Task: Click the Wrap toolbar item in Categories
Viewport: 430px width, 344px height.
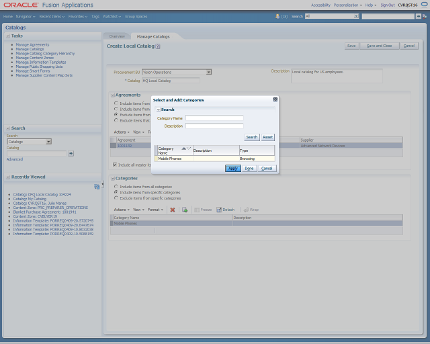Action: [251, 210]
